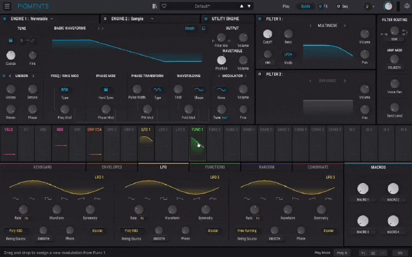Select the ENV VCA modulation source slot
The image size is (412, 257).
click(x=95, y=143)
